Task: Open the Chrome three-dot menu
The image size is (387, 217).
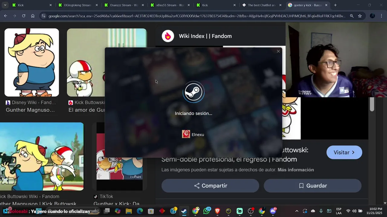Action: coord(381,16)
